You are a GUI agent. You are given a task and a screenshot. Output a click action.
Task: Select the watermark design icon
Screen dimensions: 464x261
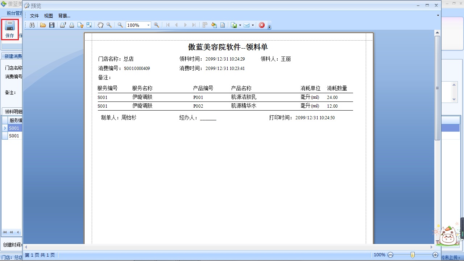[221, 25]
